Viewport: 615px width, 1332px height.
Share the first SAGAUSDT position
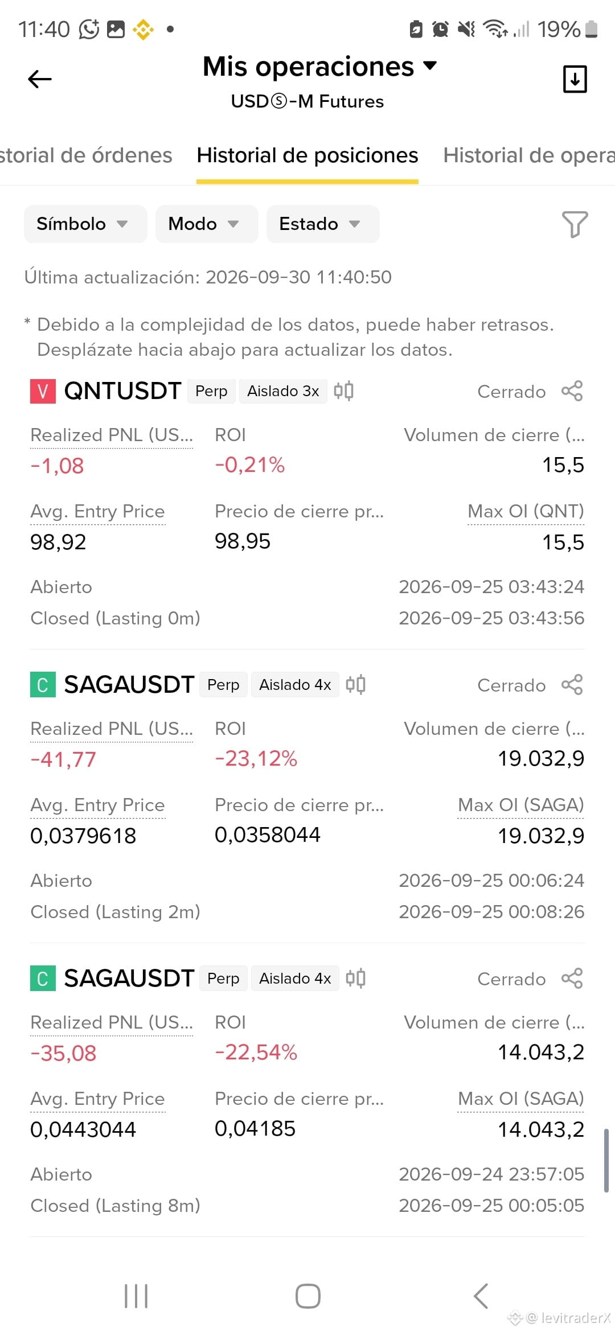pyautogui.click(x=572, y=685)
